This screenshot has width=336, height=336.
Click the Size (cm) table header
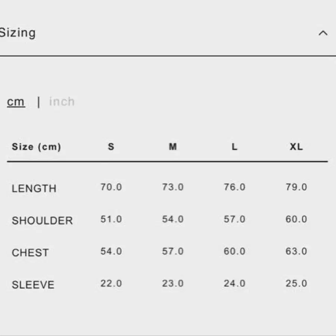(x=37, y=147)
